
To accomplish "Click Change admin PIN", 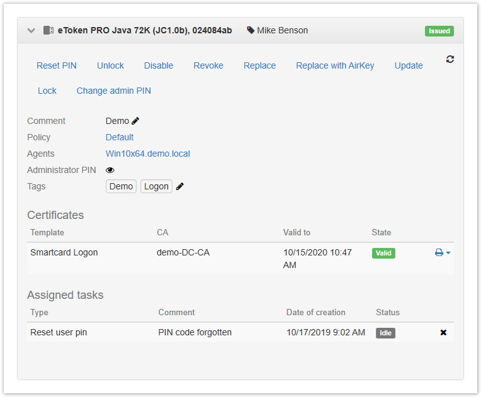I will pos(113,91).
